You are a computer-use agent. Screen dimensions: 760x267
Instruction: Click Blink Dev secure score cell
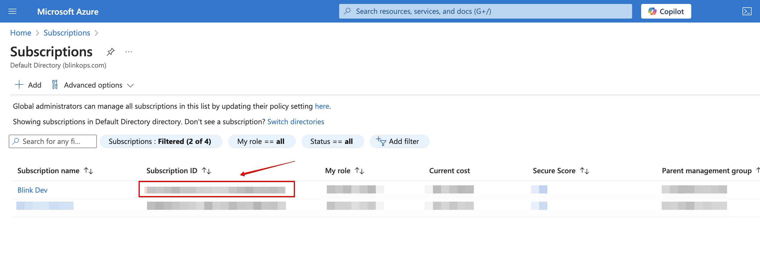tap(539, 190)
